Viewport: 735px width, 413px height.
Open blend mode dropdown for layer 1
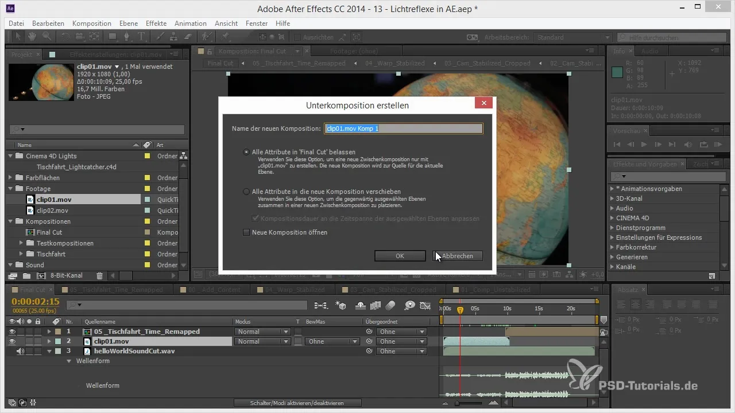pos(262,332)
